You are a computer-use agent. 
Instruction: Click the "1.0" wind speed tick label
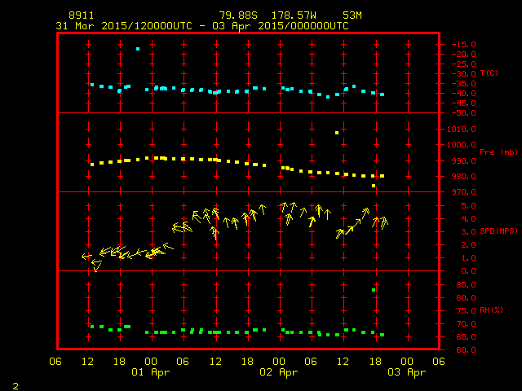[x=468, y=258]
